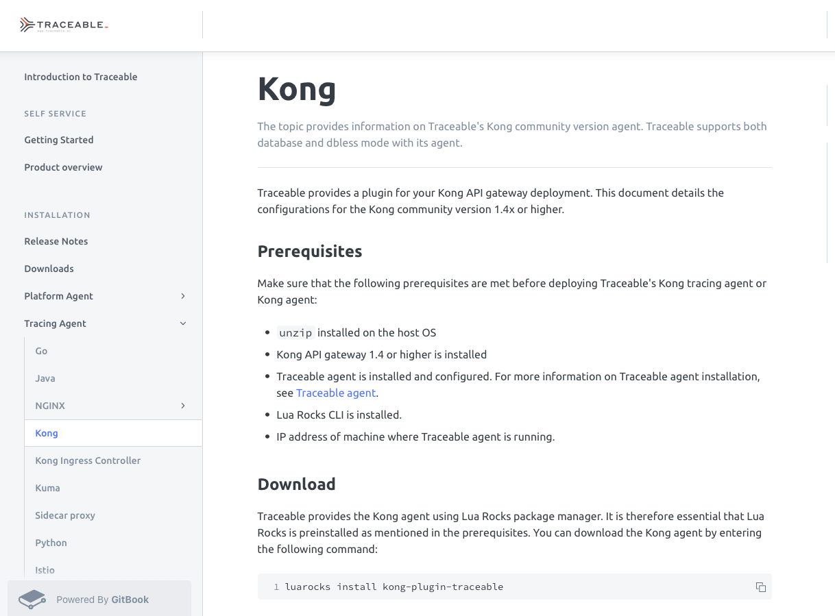Open the Release Notes page
The image size is (835, 616).
56,241
